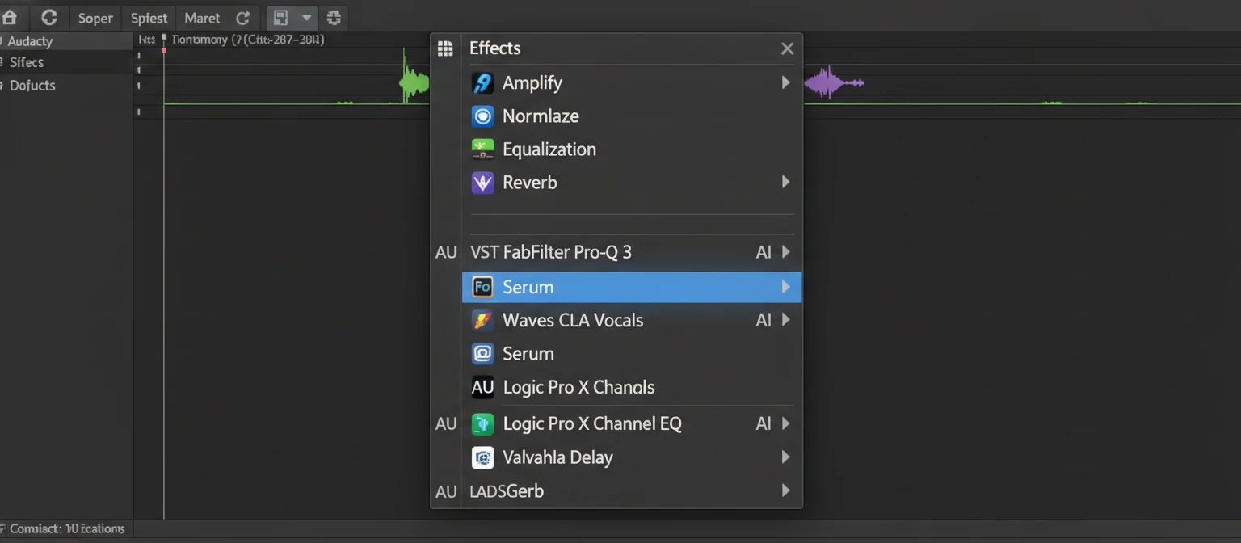Select the Serum 'Fo' plugin icon
The image size is (1241, 543).
pyautogui.click(x=483, y=287)
